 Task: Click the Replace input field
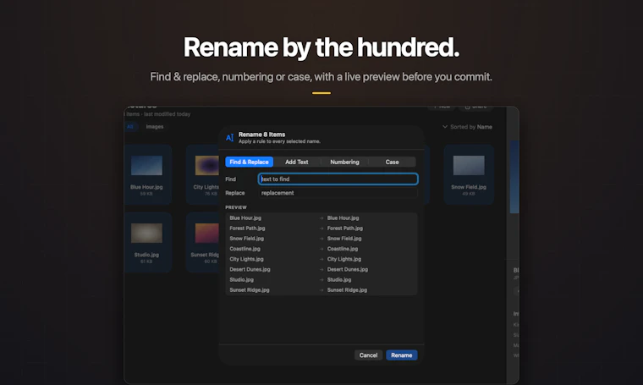(x=338, y=193)
